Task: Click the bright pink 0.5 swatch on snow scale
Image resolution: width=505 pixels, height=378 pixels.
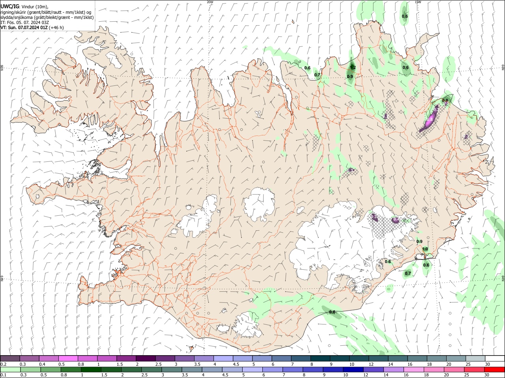Action: [68, 358]
